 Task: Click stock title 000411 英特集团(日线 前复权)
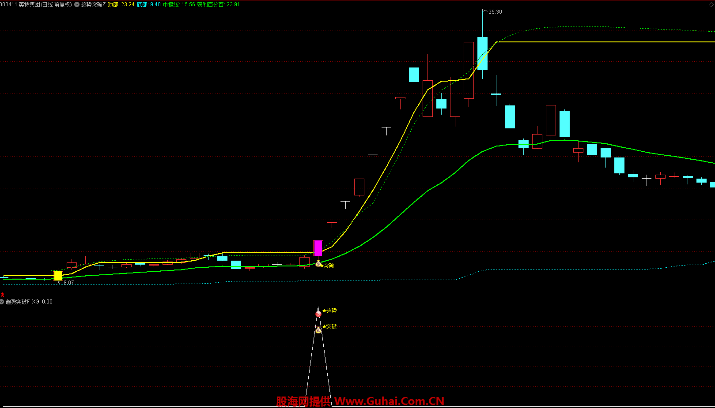[36, 4]
